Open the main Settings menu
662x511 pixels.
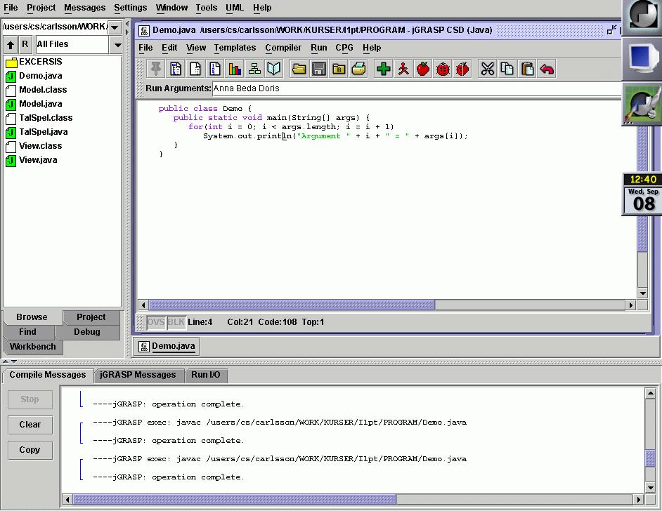coord(131,8)
